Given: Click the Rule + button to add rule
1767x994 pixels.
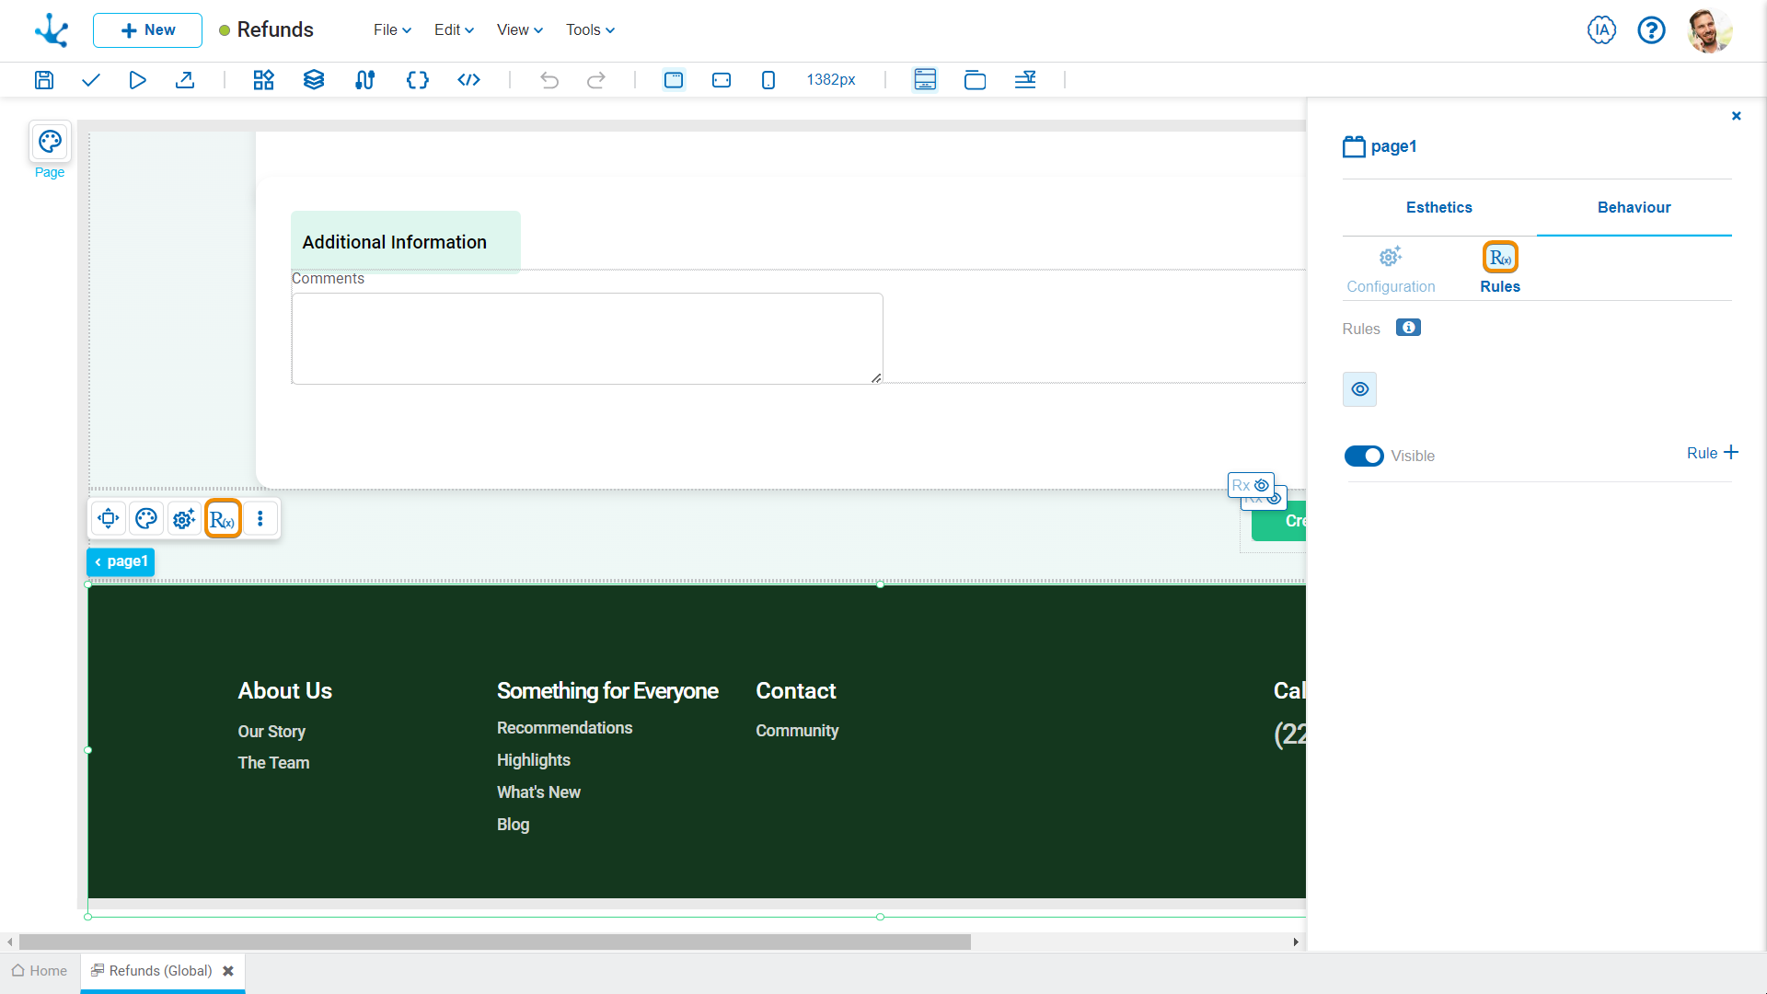Looking at the screenshot, I should pyautogui.click(x=1711, y=453).
